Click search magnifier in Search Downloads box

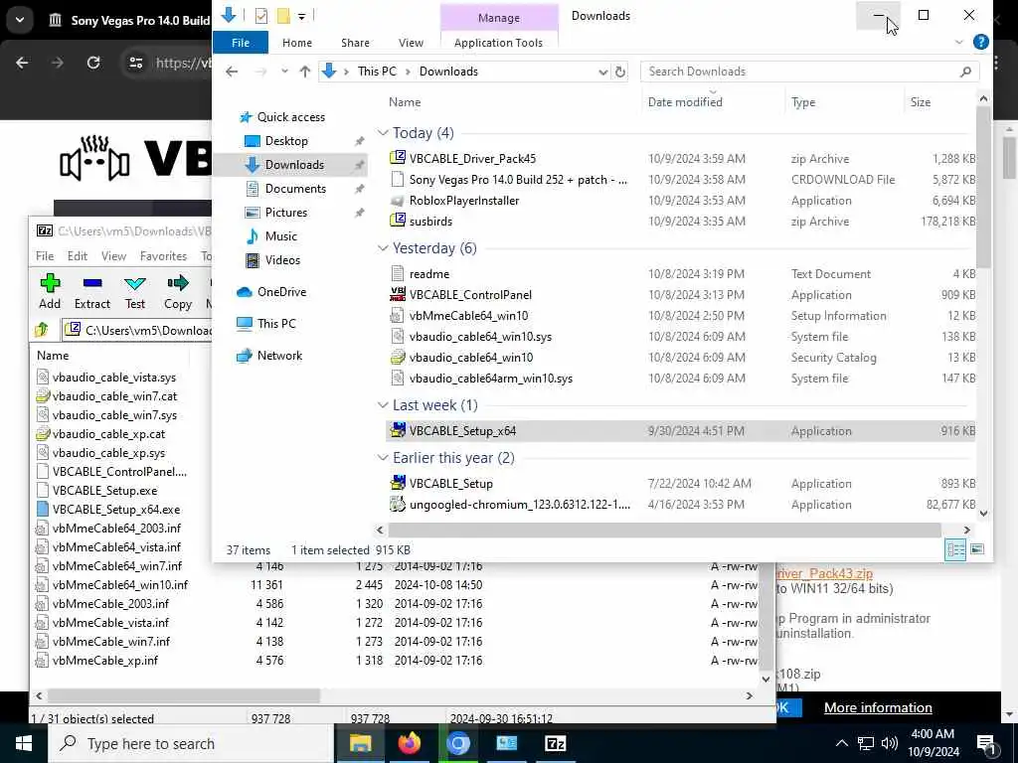pos(965,72)
